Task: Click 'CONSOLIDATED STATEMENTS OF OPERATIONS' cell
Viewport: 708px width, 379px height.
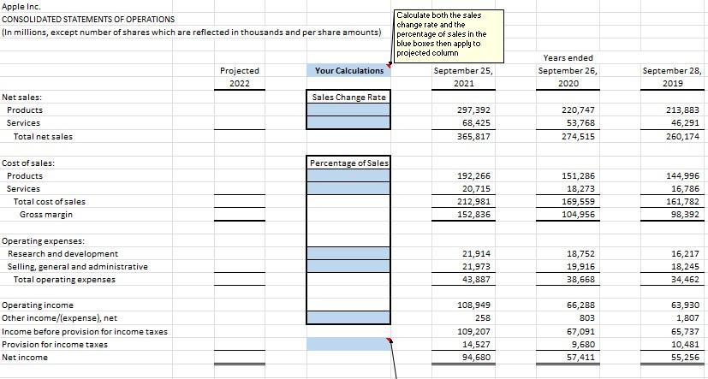Action: [x=88, y=19]
